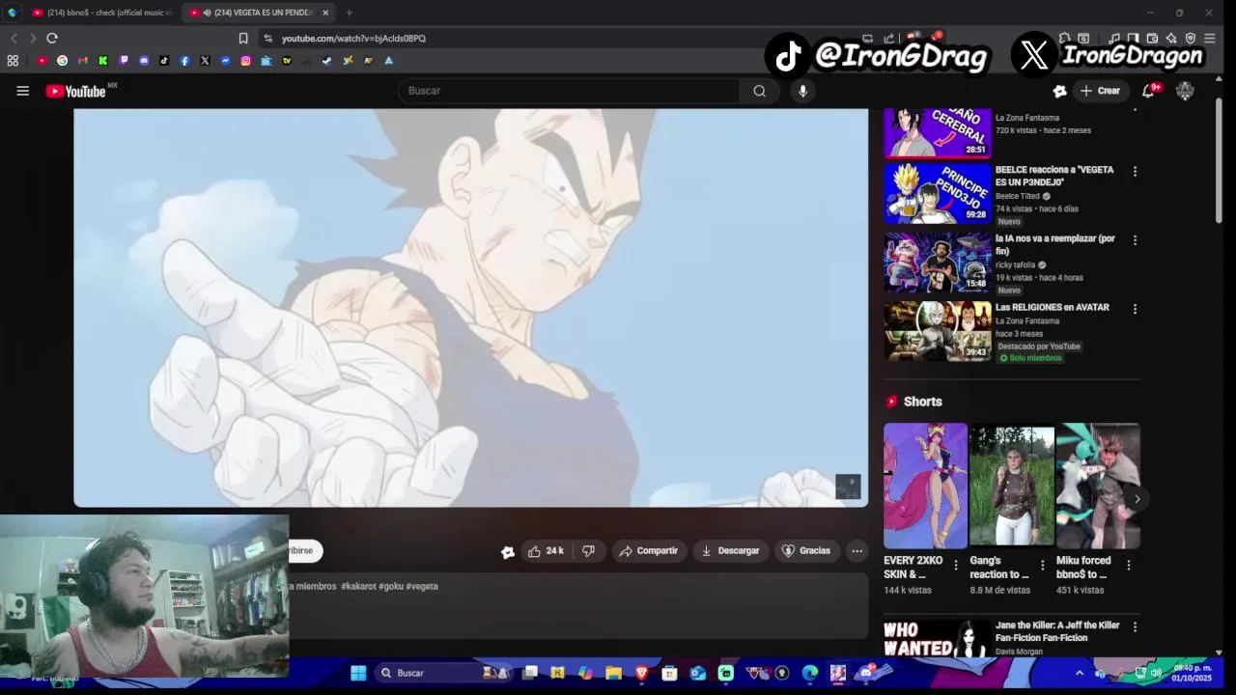The height and width of the screenshot is (695, 1236).
Task: Open a new browser tab
Action: click(349, 13)
